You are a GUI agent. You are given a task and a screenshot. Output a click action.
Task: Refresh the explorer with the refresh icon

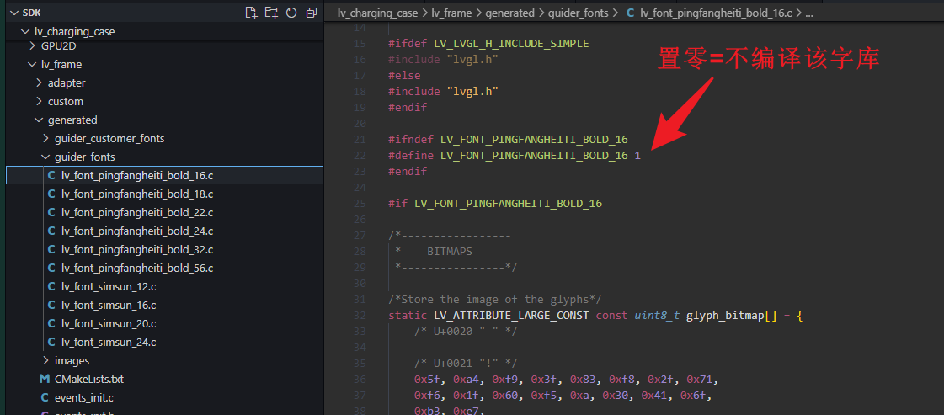[291, 13]
